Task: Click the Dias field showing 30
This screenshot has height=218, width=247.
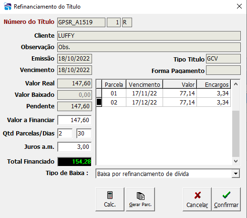Action: [84, 134]
